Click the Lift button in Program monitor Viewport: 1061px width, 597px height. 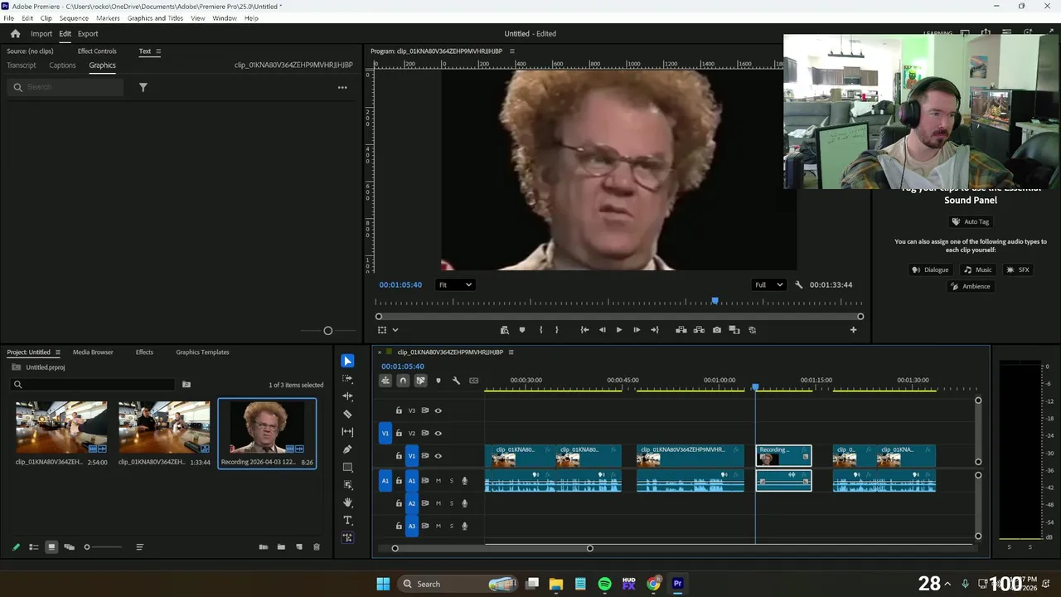click(x=681, y=330)
